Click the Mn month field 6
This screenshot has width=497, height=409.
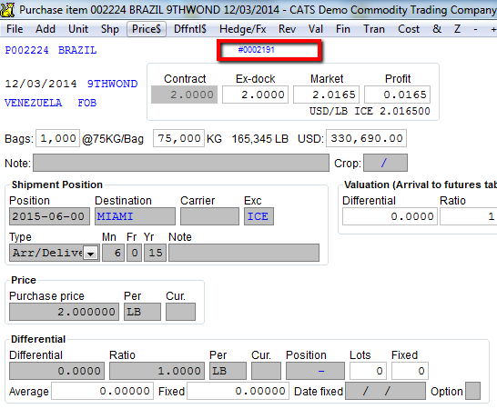click(113, 253)
